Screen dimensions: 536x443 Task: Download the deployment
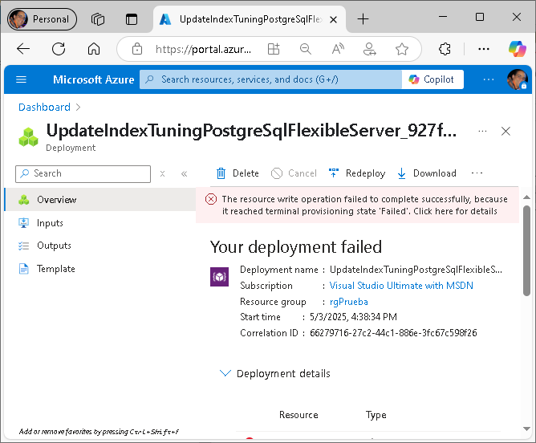tap(427, 173)
